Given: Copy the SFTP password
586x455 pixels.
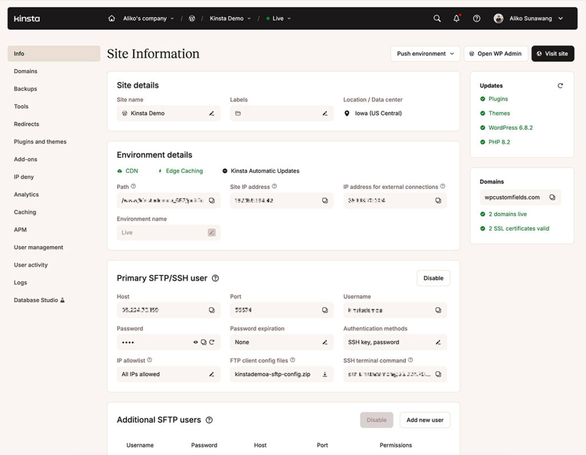Looking at the screenshot, I should tap(204, 342).
